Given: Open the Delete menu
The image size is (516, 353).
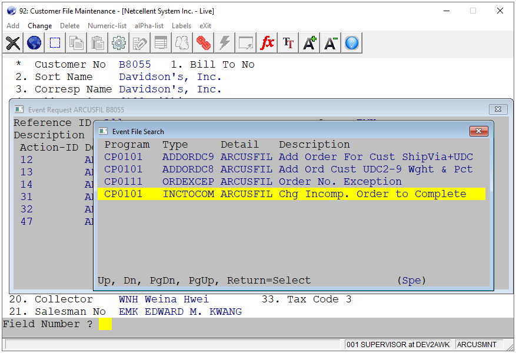Looking at the screenshot, I should [x=70, y=26].
